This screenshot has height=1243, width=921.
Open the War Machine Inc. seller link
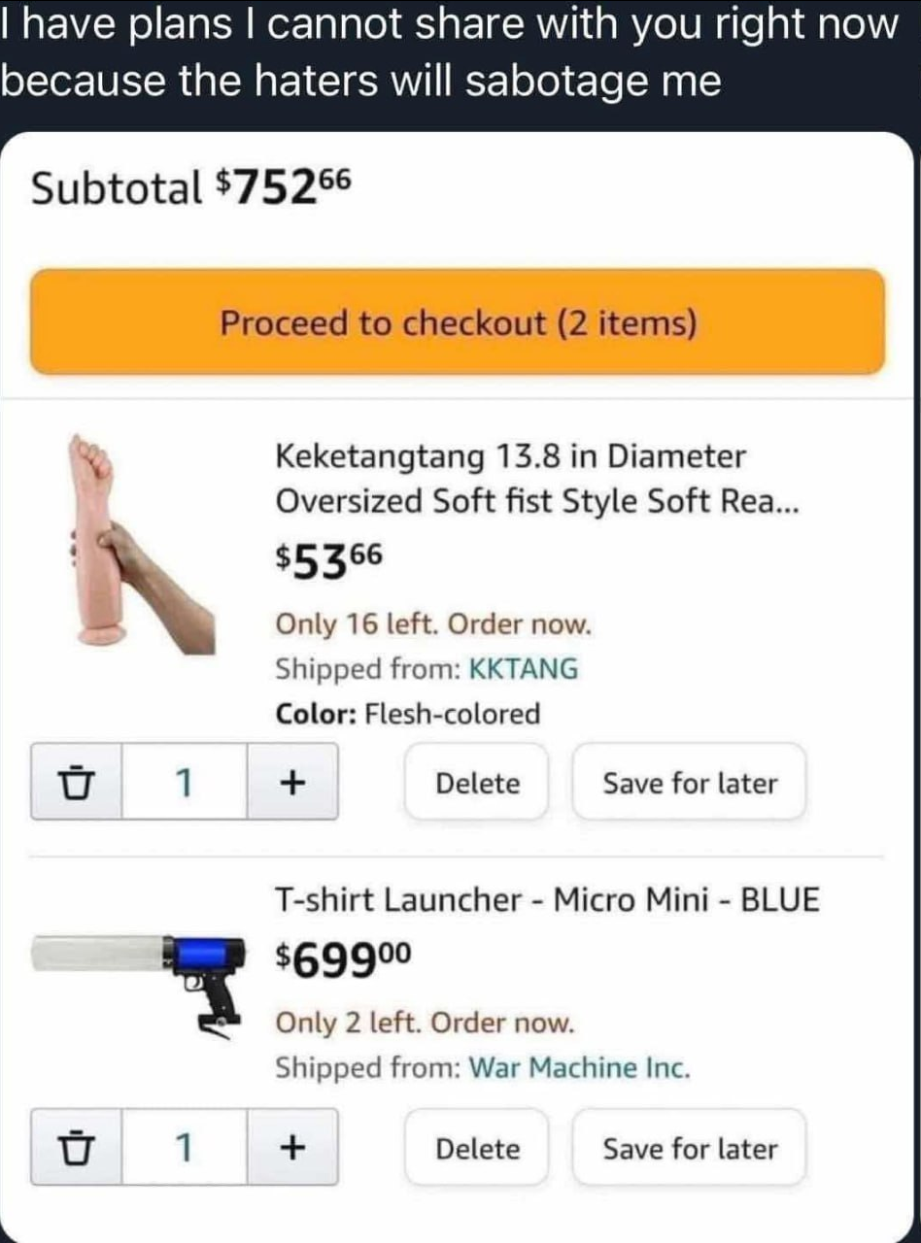click(x=580, y=1068)
